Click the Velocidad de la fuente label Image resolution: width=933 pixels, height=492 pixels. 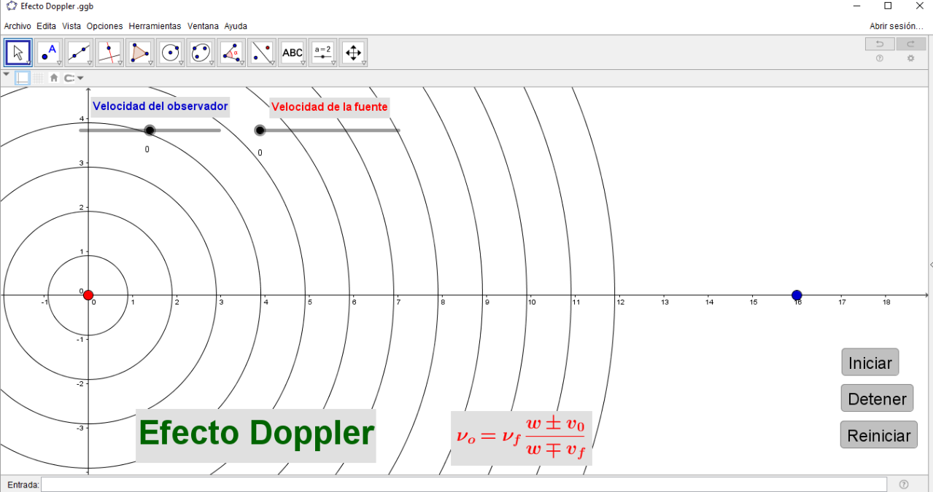pyautogui.click(x=330, y=107)
